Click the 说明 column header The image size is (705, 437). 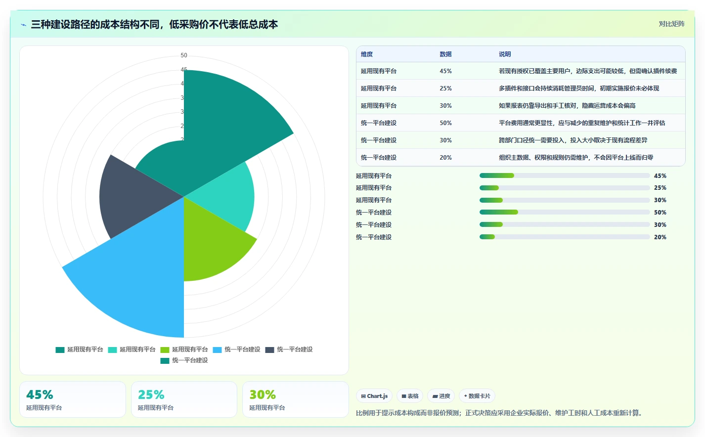505,54
